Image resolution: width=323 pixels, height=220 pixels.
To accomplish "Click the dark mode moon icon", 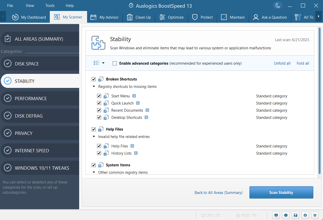I will pyautogui.click(x=278, y=5).
